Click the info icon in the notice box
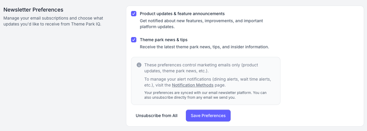 click(139, 65)
